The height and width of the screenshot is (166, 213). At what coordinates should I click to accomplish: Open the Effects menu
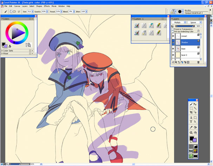(47, 6)
